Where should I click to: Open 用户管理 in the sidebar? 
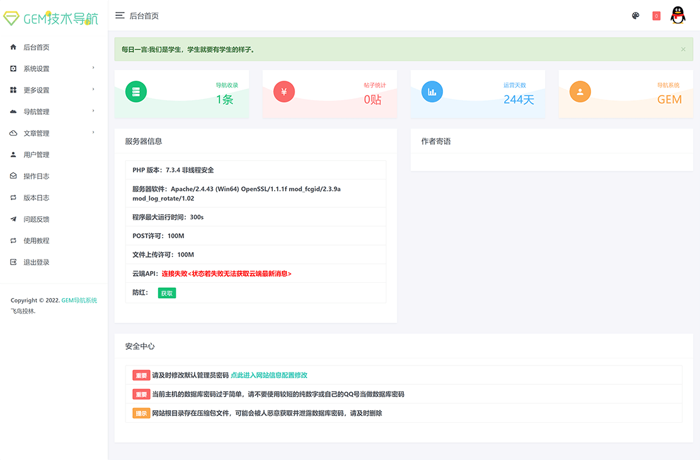click(x=37, y=154)
